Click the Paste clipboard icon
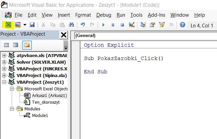The image size is (217, 139). point(62,25)
